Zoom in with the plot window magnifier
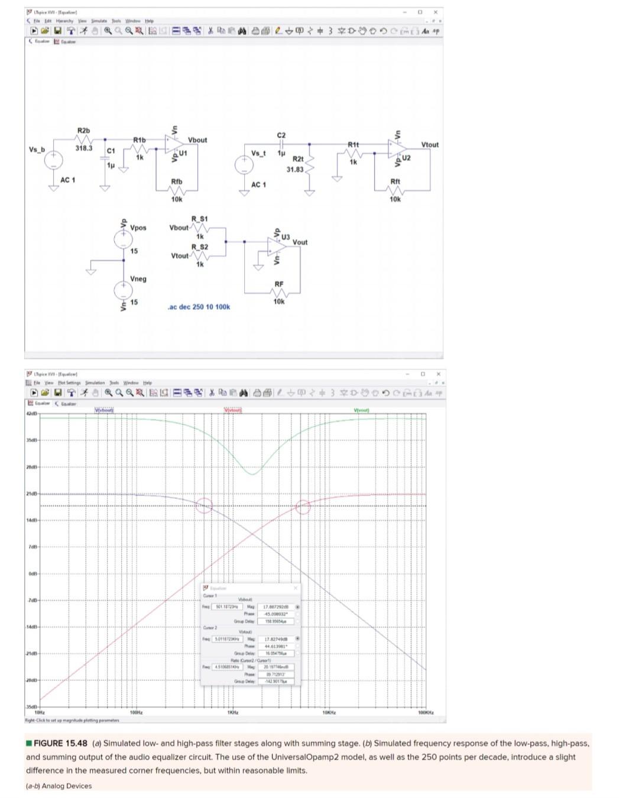 109,392
